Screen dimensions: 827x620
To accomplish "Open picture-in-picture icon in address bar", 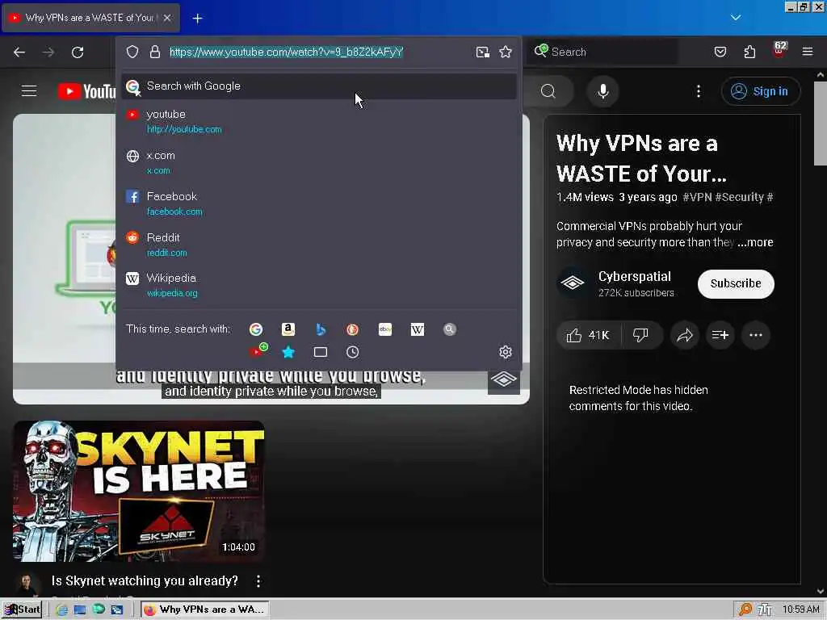I will 483,52.
